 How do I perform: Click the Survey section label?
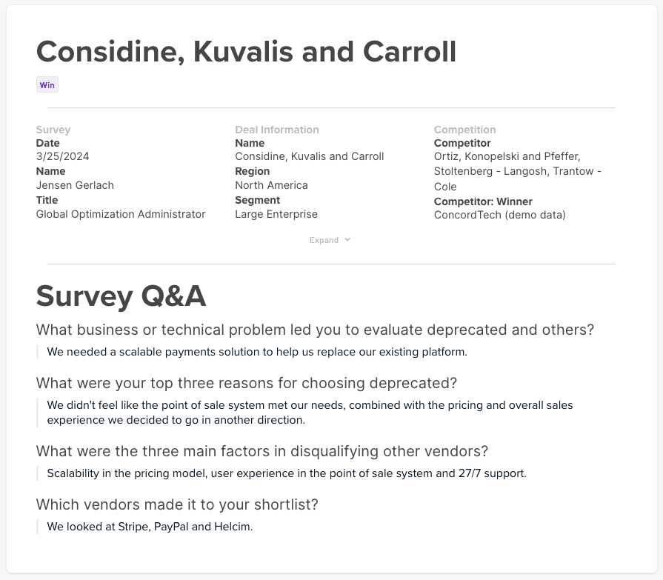[x=53, y=130]
